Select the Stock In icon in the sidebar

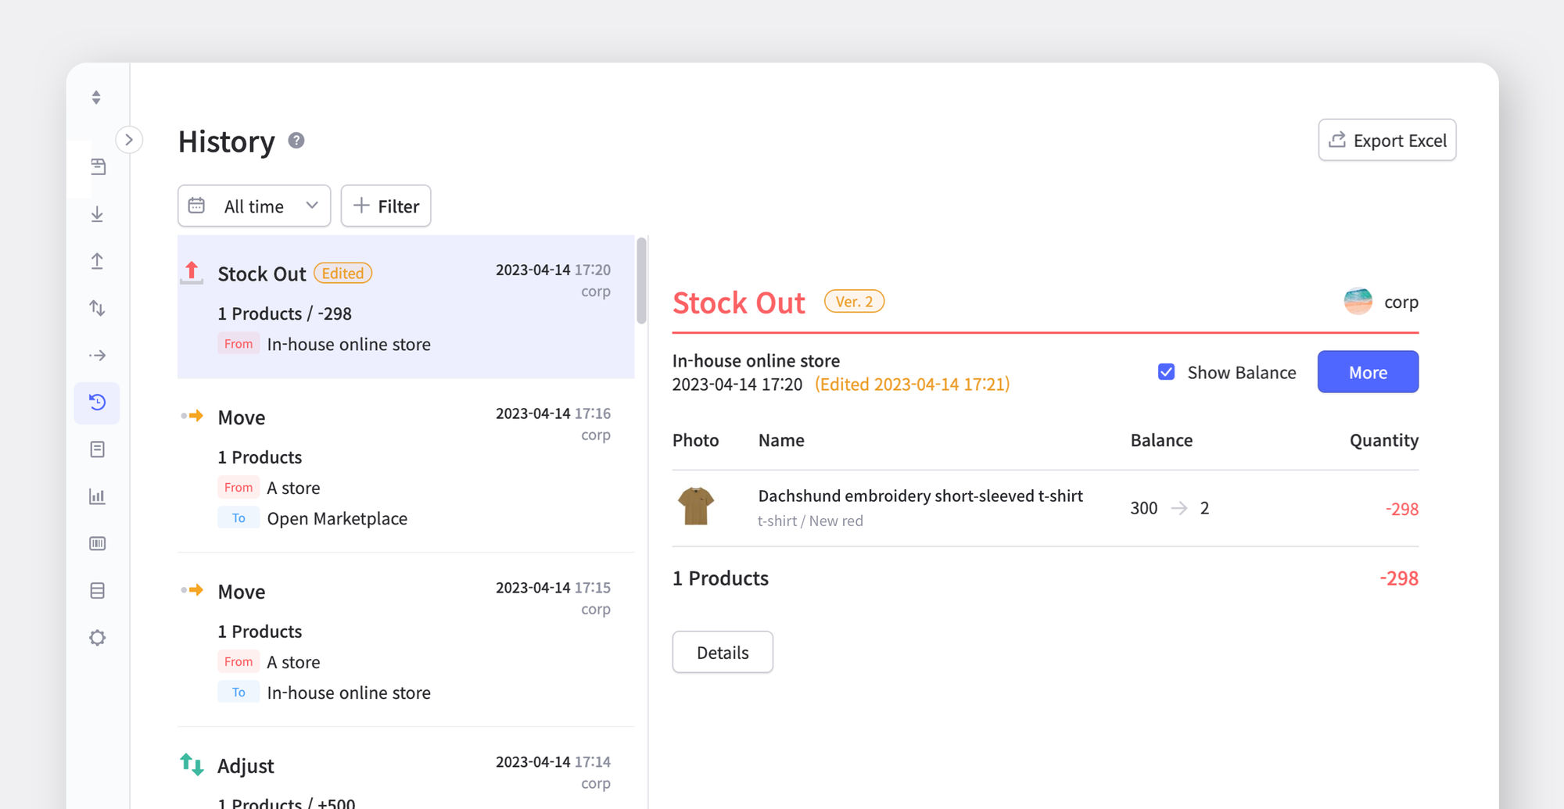click(97, 214)
